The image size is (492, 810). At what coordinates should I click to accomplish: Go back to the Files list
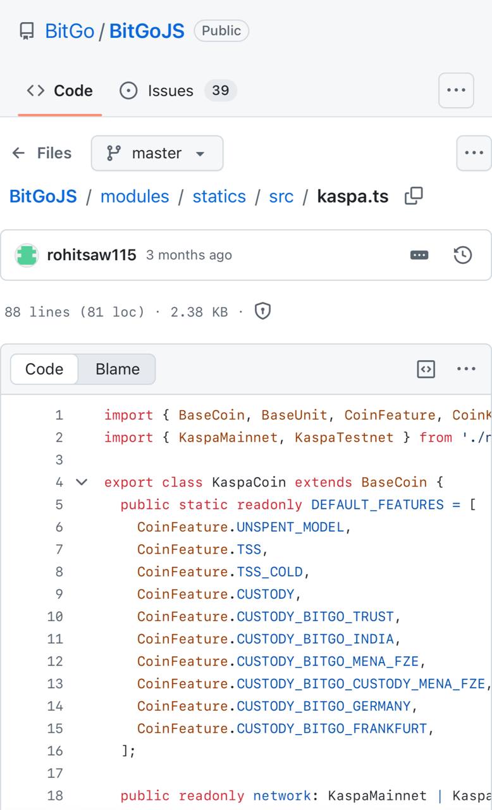pos(42,153)
